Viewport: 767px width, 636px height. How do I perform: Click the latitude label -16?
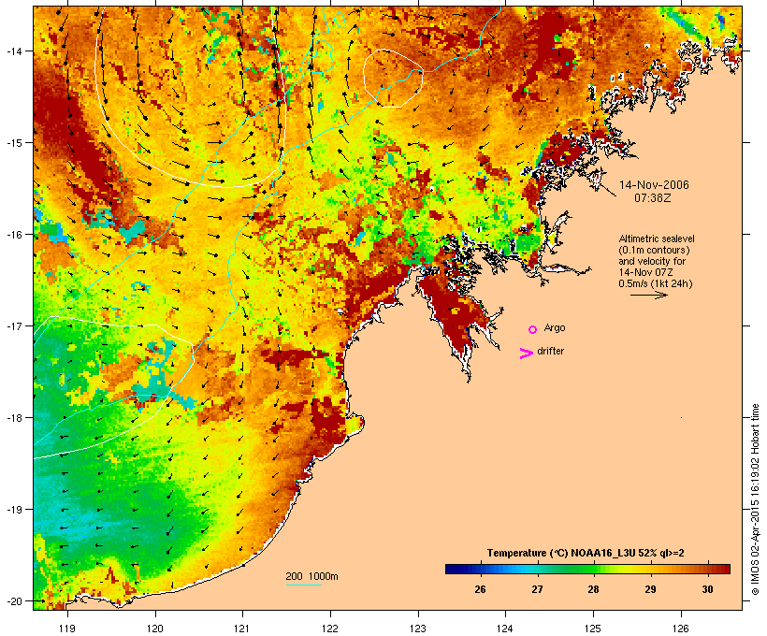pos(13,235)
